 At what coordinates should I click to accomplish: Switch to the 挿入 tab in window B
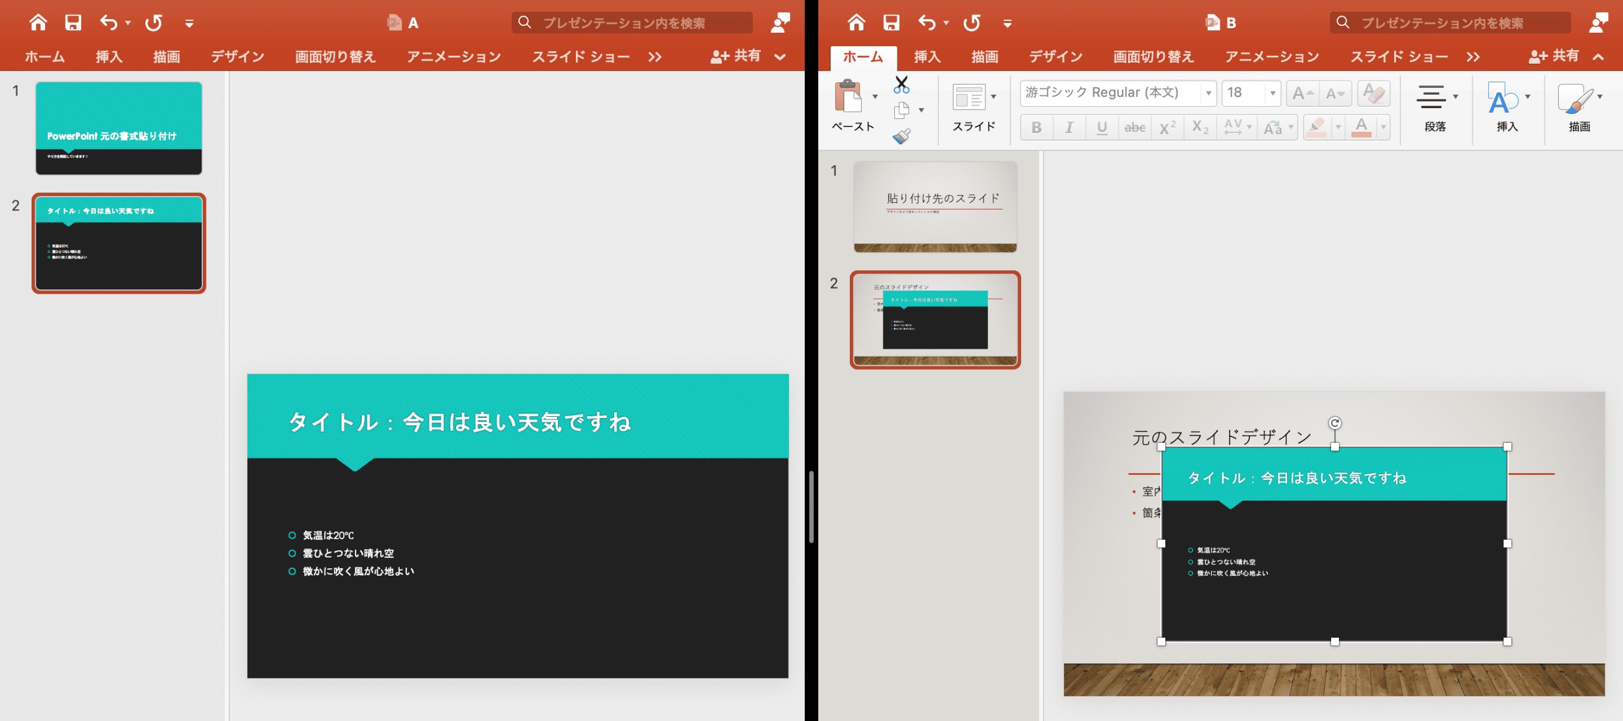927,57
